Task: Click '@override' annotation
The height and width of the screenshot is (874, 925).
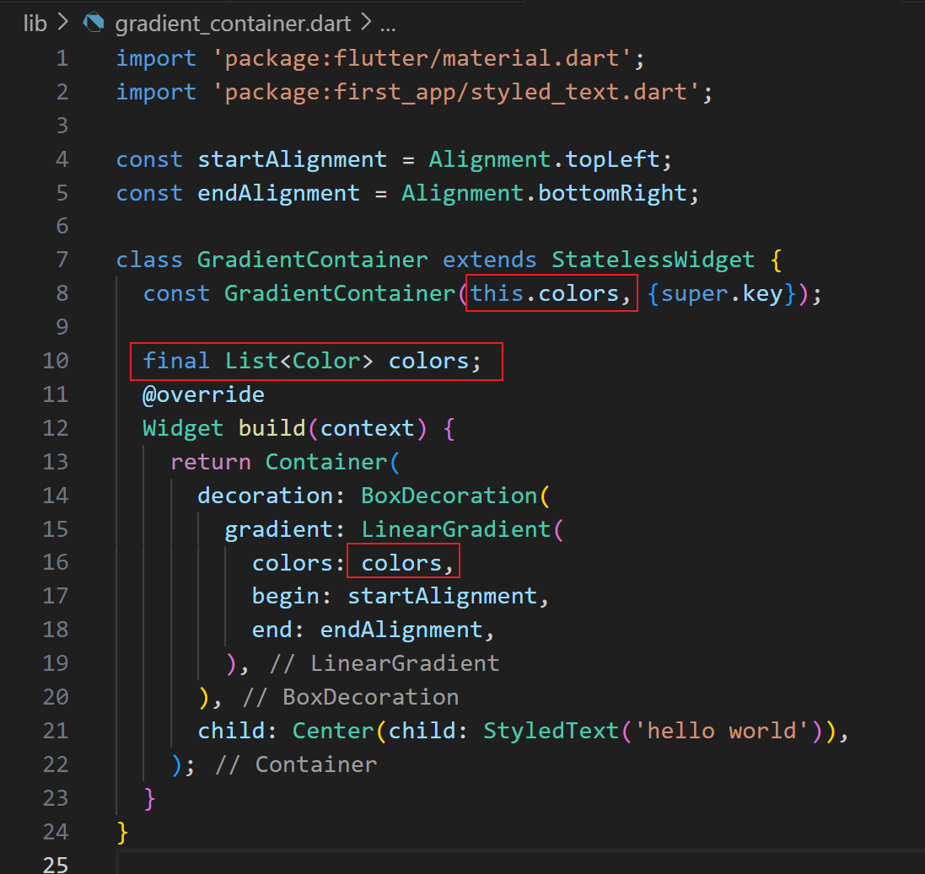Action: [x=203, y=394]
